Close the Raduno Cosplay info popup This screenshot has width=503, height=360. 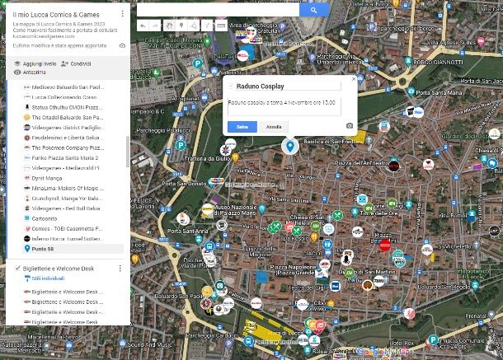point(354,79)
